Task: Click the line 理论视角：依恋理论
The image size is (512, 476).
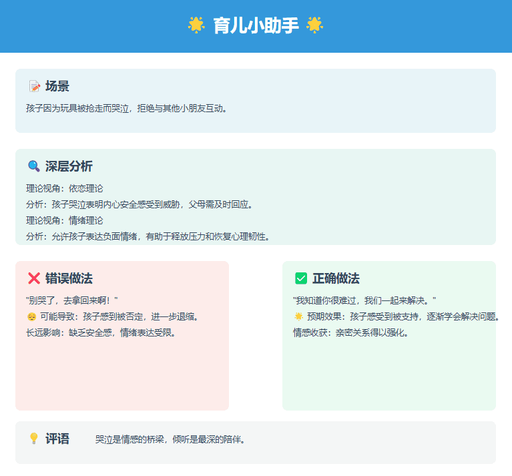Action: pos(65,188)
